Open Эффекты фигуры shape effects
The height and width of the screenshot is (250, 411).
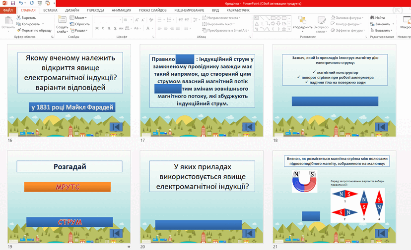(347, 30)
